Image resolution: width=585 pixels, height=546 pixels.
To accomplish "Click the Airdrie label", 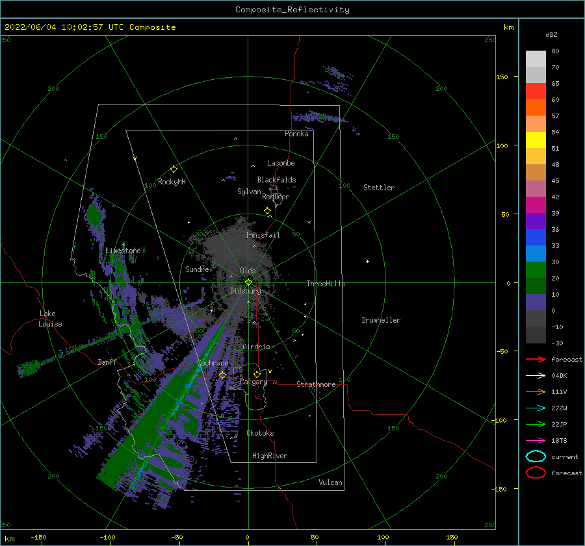I will click(256, 347).
